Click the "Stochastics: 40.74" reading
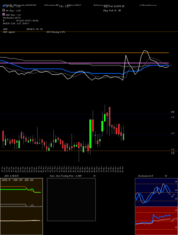 click(x=12, y=18)
